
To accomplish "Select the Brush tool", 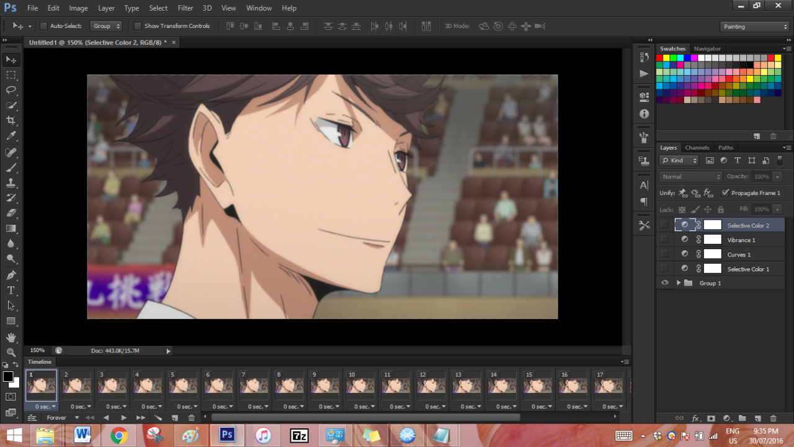I will pos(11,168).
